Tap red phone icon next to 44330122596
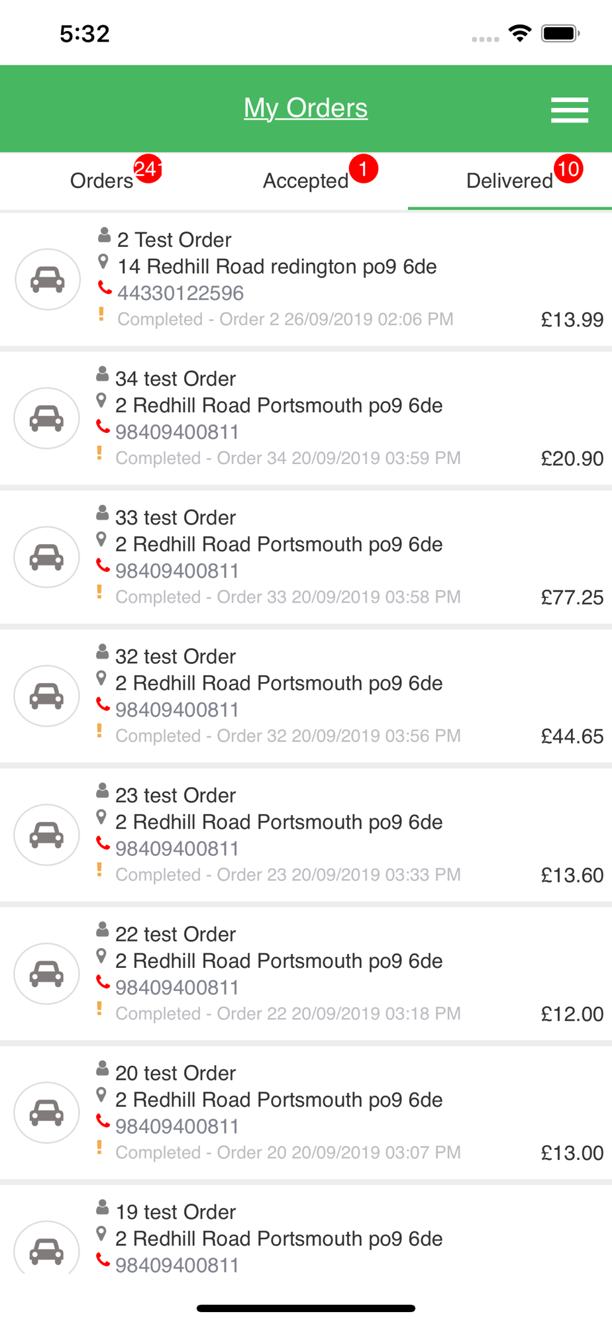 [x=105, y=288]
